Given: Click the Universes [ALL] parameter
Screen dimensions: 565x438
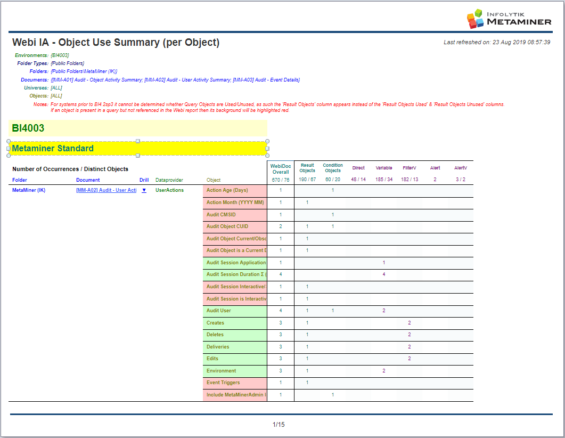Looking at the screenshot, I should (x=43, y=87).
